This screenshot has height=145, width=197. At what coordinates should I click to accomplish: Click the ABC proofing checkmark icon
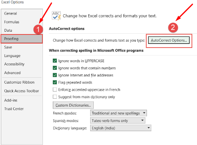56,16
